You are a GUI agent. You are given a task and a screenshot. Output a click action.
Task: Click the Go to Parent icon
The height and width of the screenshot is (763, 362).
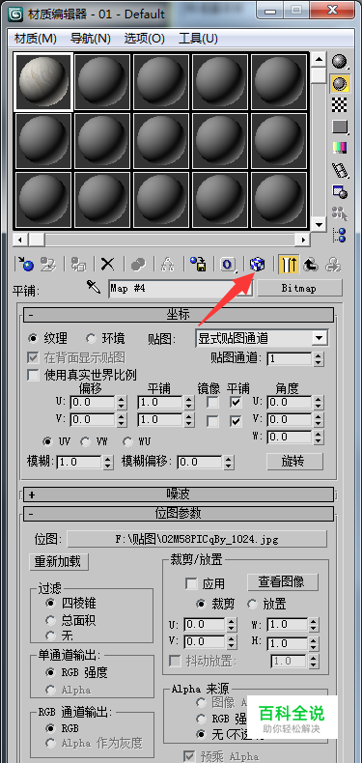coord(311,265)
